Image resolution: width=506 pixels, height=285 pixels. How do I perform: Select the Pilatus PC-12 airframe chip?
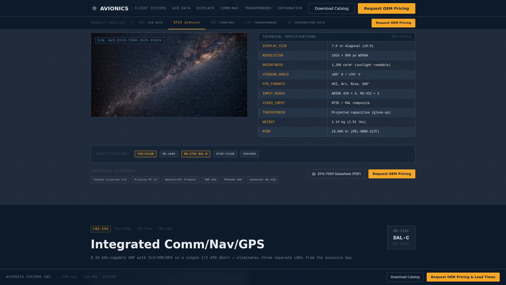coord(146,180)
